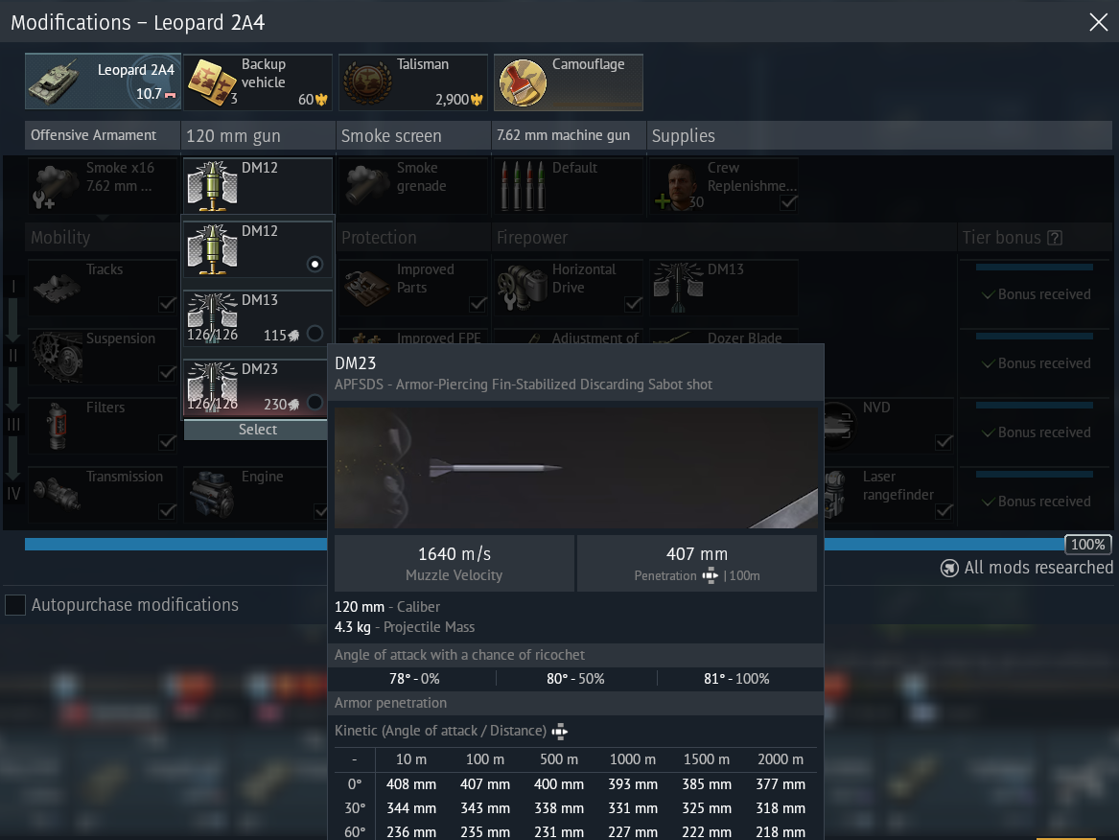1119x840 pixels.
Task: Click the 408 mm cell at 10 m
Action: click(x=411, y=784)
